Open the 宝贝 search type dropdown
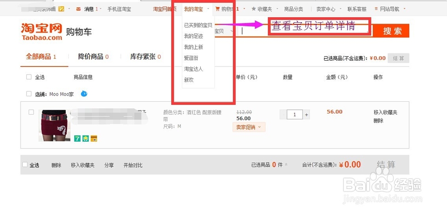This screenshot has height=214, width=447. (x=232, y=31)
